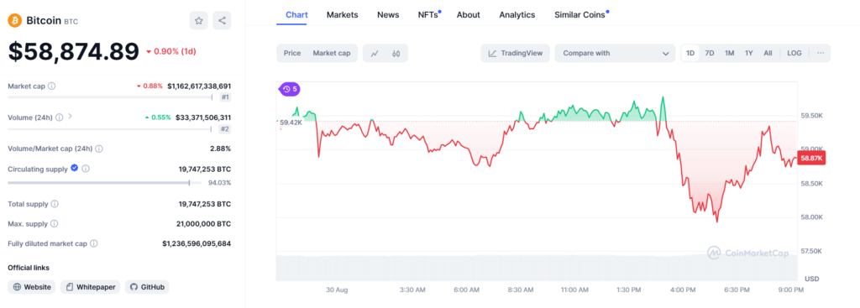The image size is (860, 308).
Task: Click the 58.00K price axis label
Action: click(x=812, y=217)
